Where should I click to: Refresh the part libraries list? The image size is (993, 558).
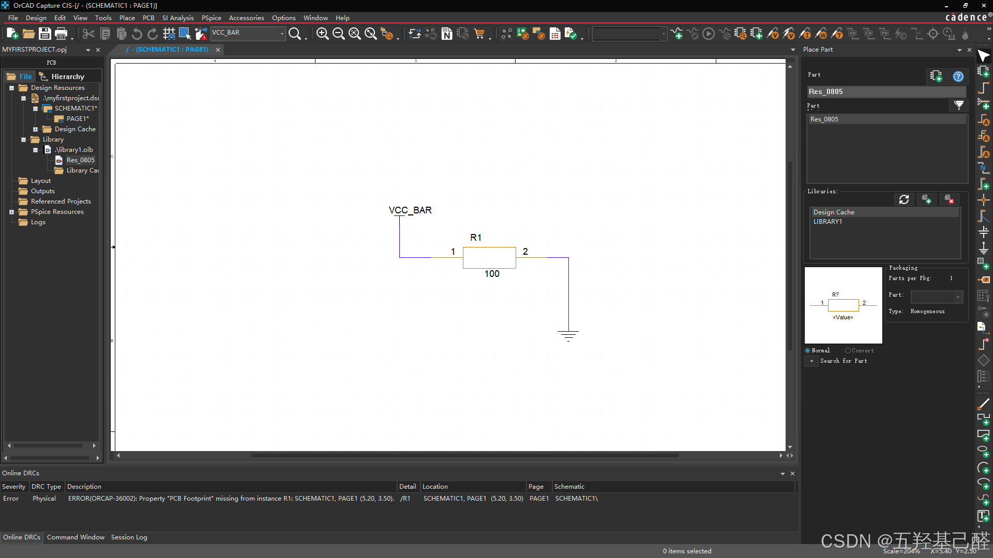pyautogui.click(x=904, y=199)
